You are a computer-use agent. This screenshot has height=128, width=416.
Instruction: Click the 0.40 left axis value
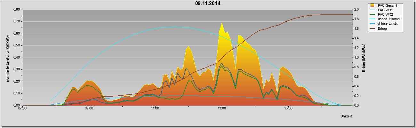point(17,58)
